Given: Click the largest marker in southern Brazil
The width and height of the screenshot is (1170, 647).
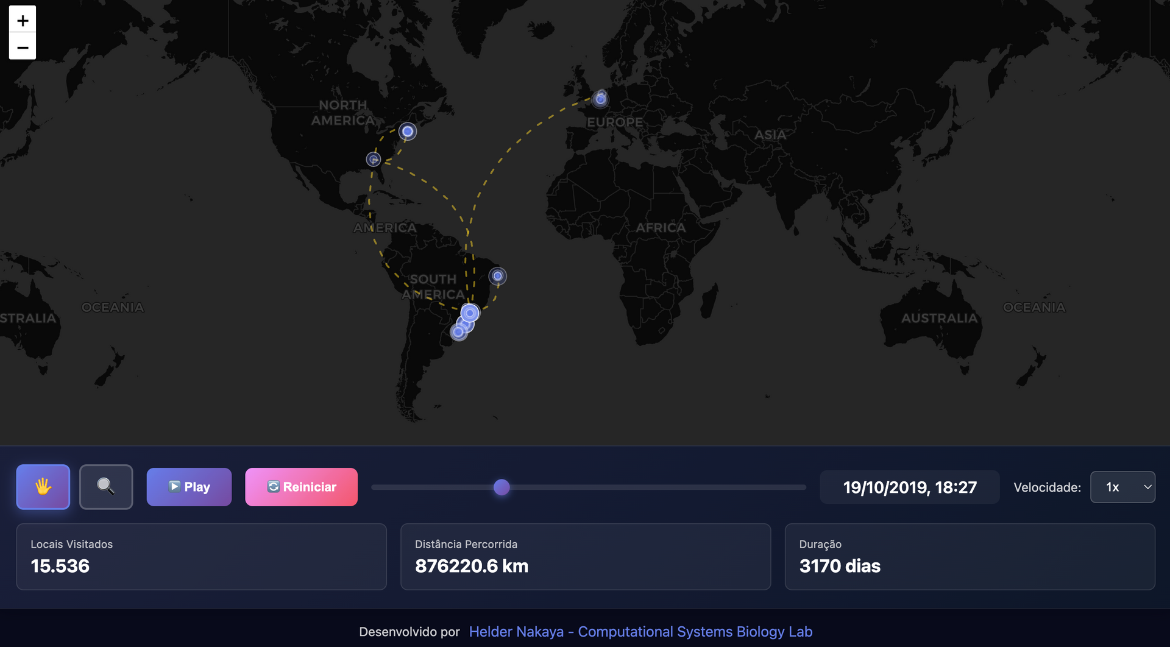Looking at the screenshot, I should click(x=470, y=313).
